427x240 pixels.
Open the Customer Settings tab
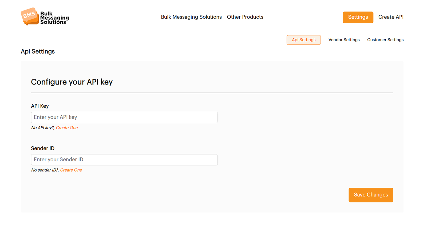coord(385,39)
